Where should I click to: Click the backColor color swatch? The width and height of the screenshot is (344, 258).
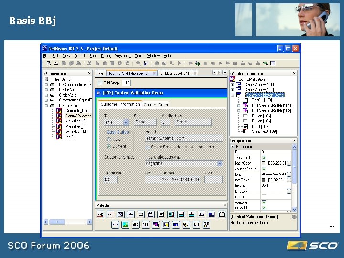click(263, 163)
